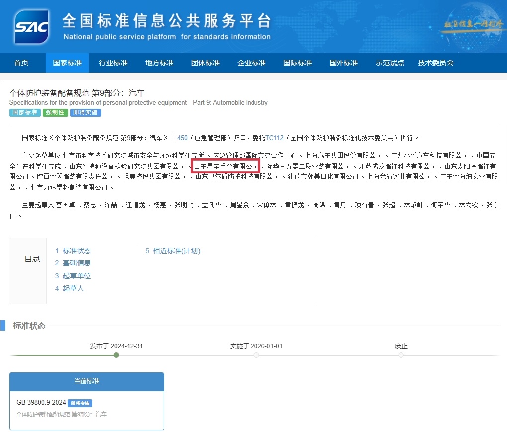
Task: Click the 江苏成龙服饰科技有限公司 text
Action: [x=397, y=166]
